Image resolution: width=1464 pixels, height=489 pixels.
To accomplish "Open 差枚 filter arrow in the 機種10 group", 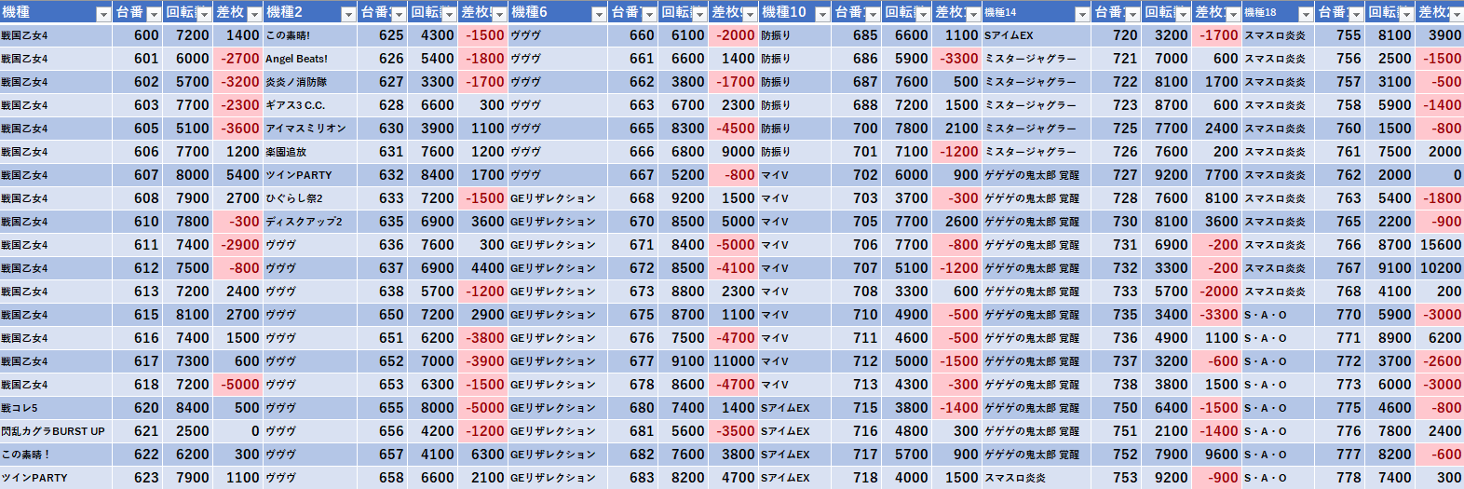I will 973,14.
